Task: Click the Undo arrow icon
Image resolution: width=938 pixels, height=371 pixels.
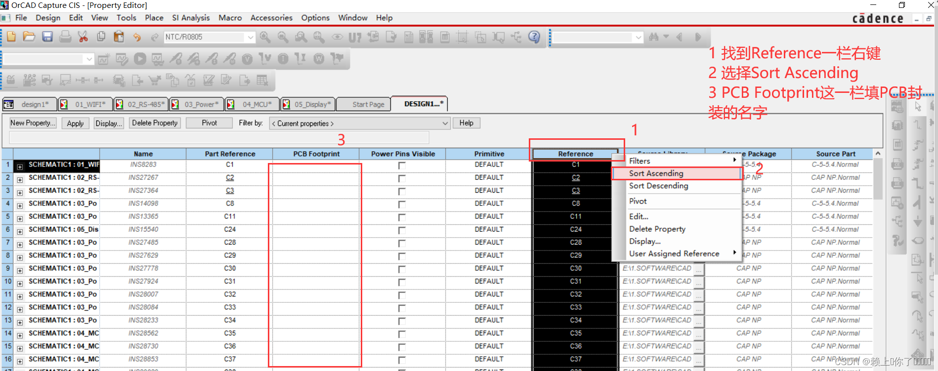Action: point(137,37)
